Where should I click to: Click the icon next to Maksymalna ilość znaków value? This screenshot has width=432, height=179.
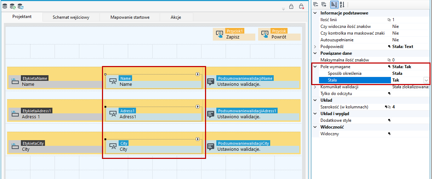(x=389, y=60)
